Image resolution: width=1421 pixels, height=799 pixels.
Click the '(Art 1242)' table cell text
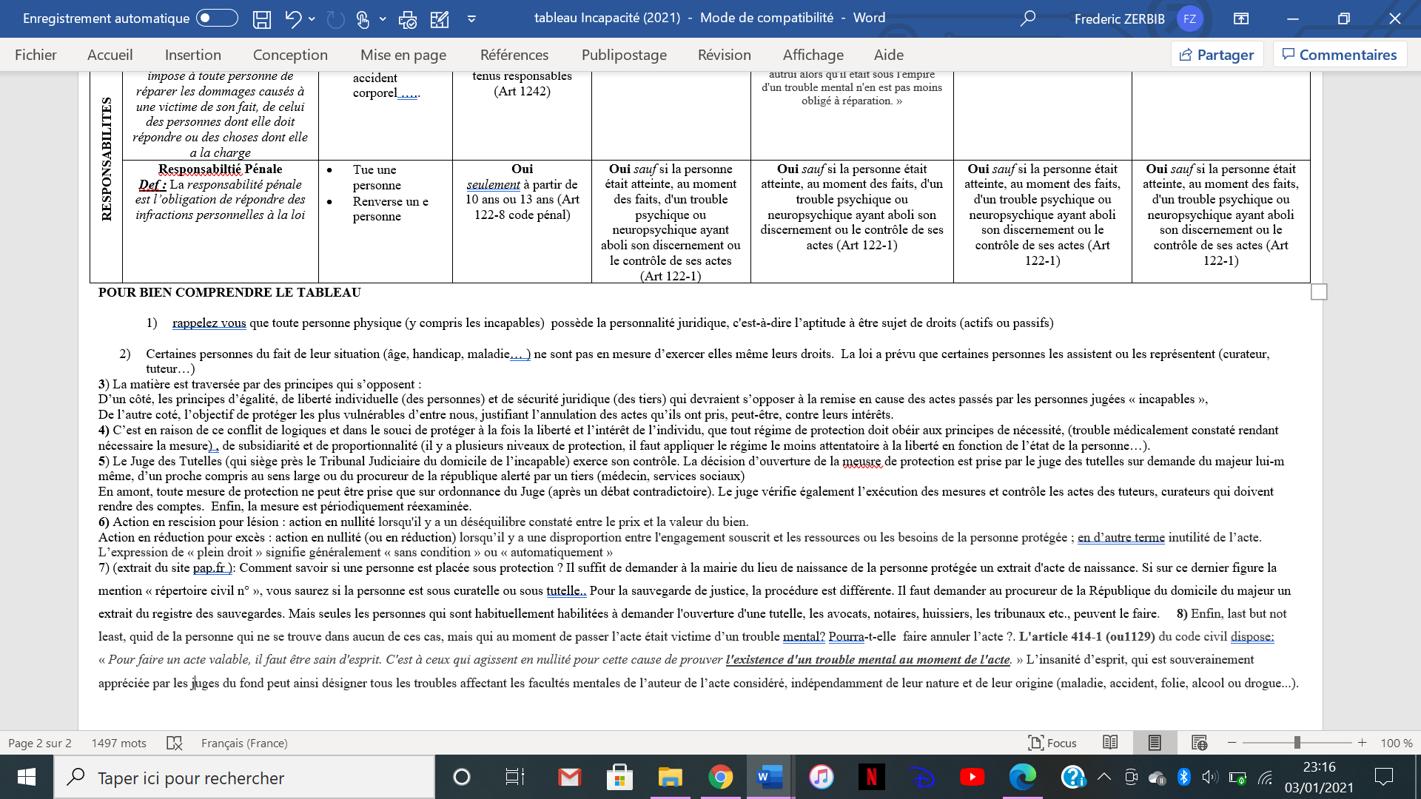click(523, 91)
